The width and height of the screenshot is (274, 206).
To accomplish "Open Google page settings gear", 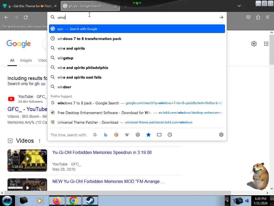I will 254,44.
